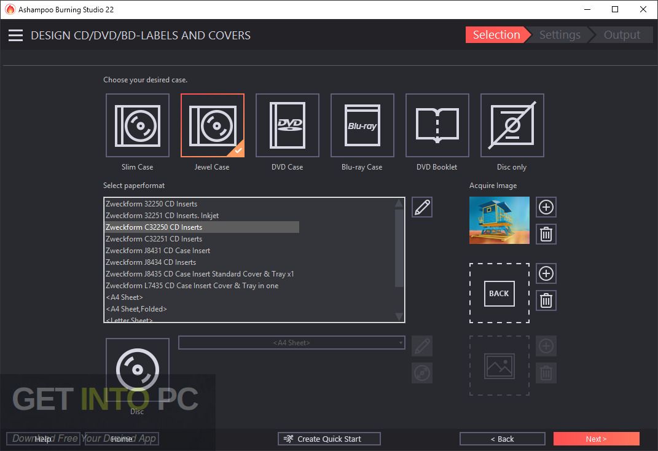Select the DVD Booklet icon
This screenshot has height=451, width=658.
click(x=437, y=125)
